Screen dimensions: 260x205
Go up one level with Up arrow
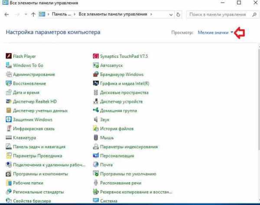tap(33, 15)
